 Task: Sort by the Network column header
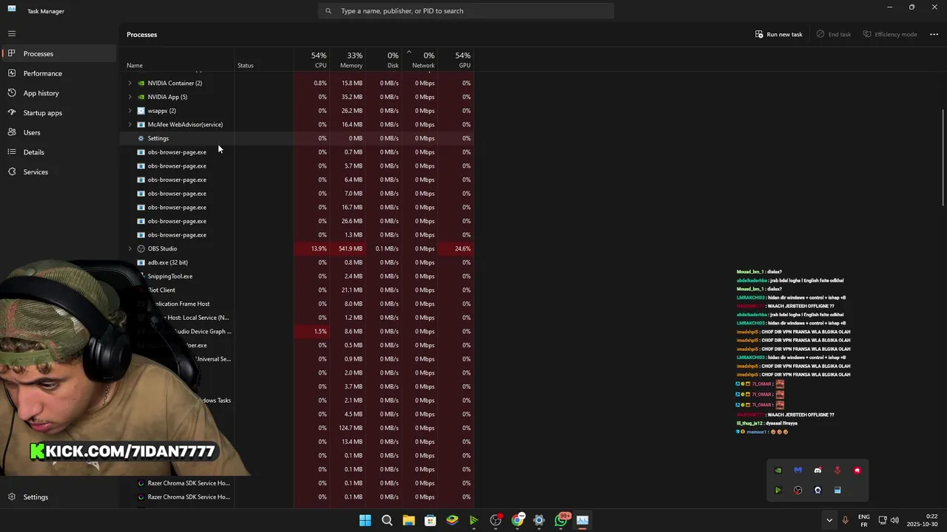pos(420,60)
